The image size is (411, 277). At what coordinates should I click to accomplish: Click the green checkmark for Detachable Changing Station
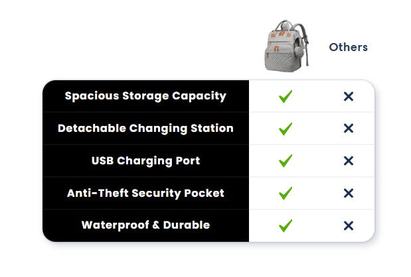[x=286, y=129]
